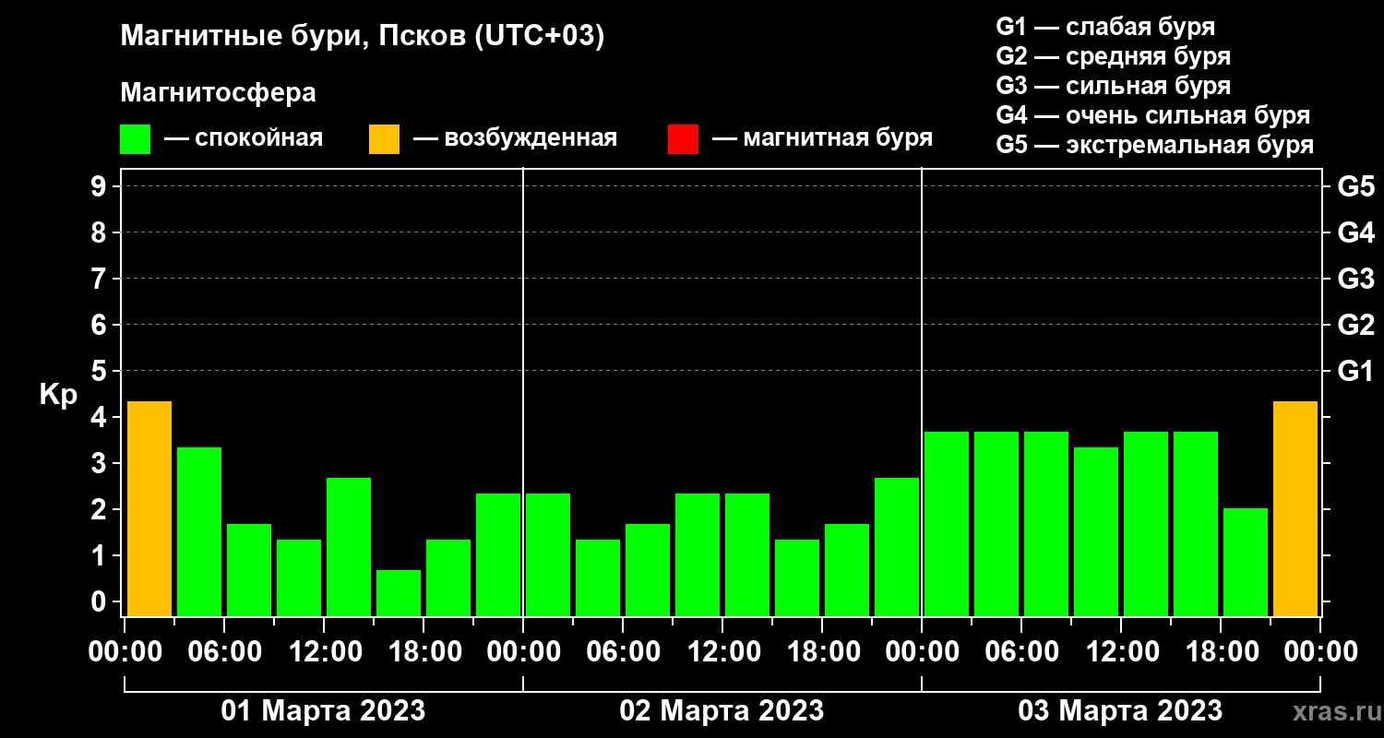
Task: Click the last orange bar on 03 Марта
Action: (1295, 508)
